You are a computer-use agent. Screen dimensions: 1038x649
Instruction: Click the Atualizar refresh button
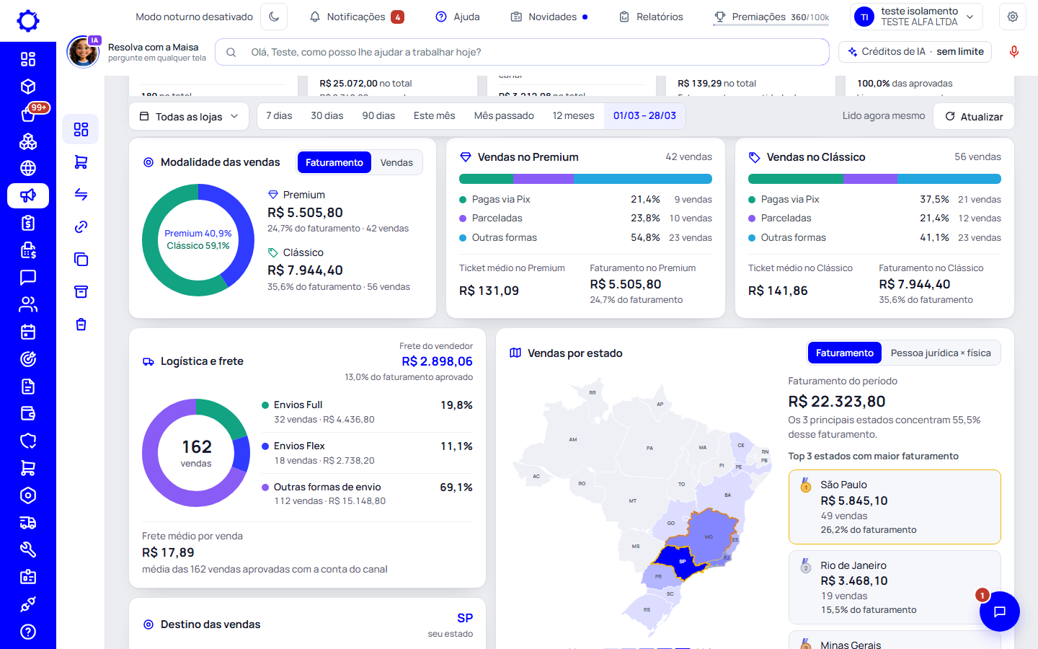point(974,116)
